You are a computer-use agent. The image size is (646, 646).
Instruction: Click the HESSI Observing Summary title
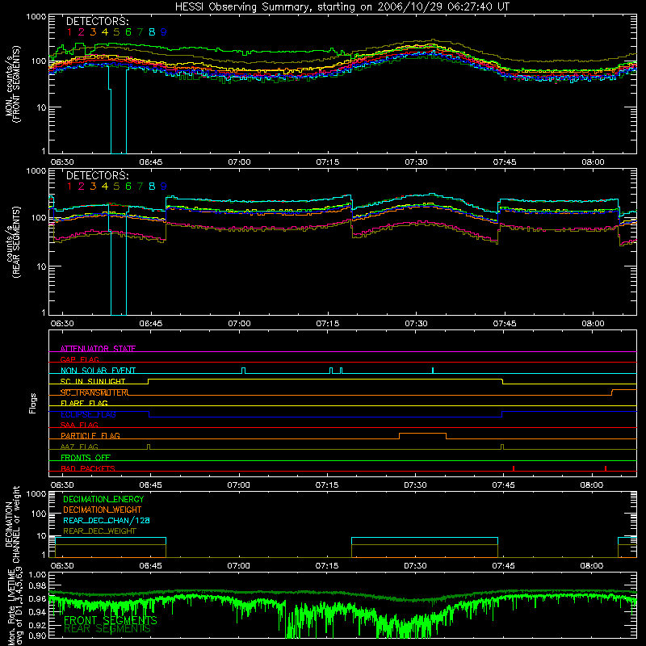coord(342,7)
